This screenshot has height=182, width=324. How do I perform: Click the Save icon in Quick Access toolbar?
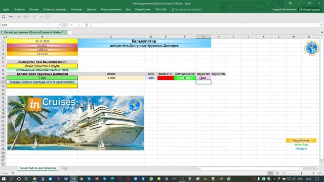(x=4, y=17)
